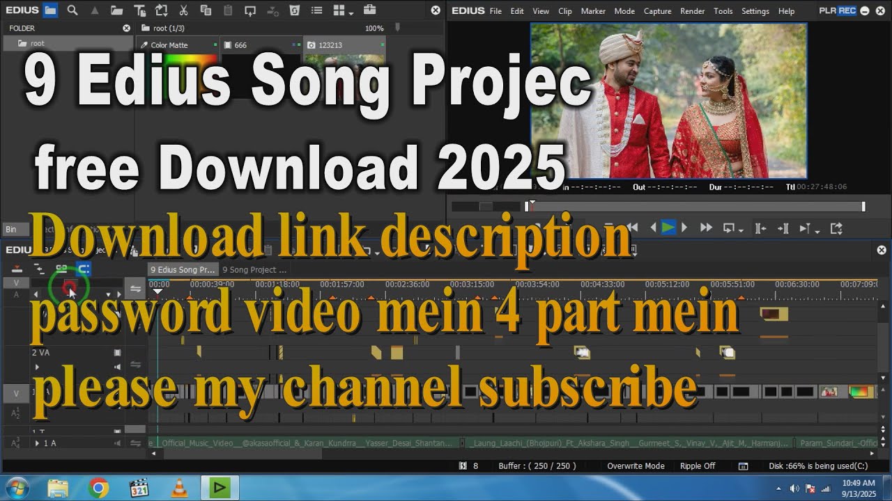This screenshot has width=892, height=501.
Task: Click the Overwrite Mode status text
Action: point(636,466)
